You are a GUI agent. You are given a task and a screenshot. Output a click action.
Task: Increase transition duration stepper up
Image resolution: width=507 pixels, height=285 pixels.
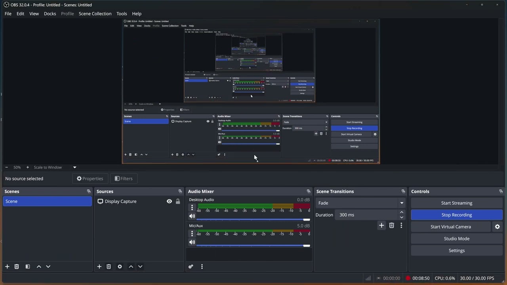(402, 213)
